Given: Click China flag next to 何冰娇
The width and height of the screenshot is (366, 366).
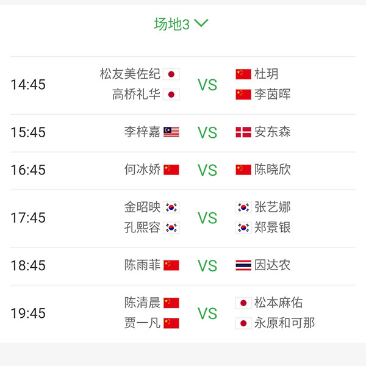Looking at the screenshot, I should [x=171, y=170].
